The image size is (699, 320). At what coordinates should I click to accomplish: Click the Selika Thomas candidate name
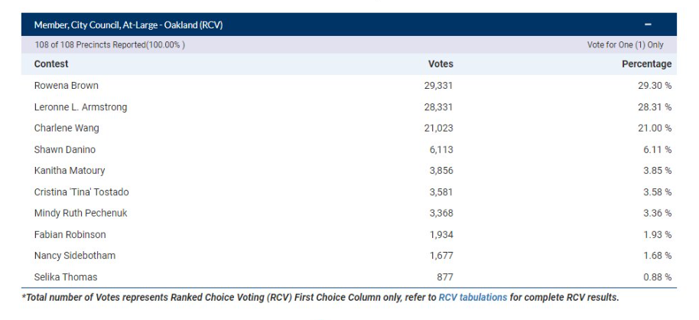[66, 277]
